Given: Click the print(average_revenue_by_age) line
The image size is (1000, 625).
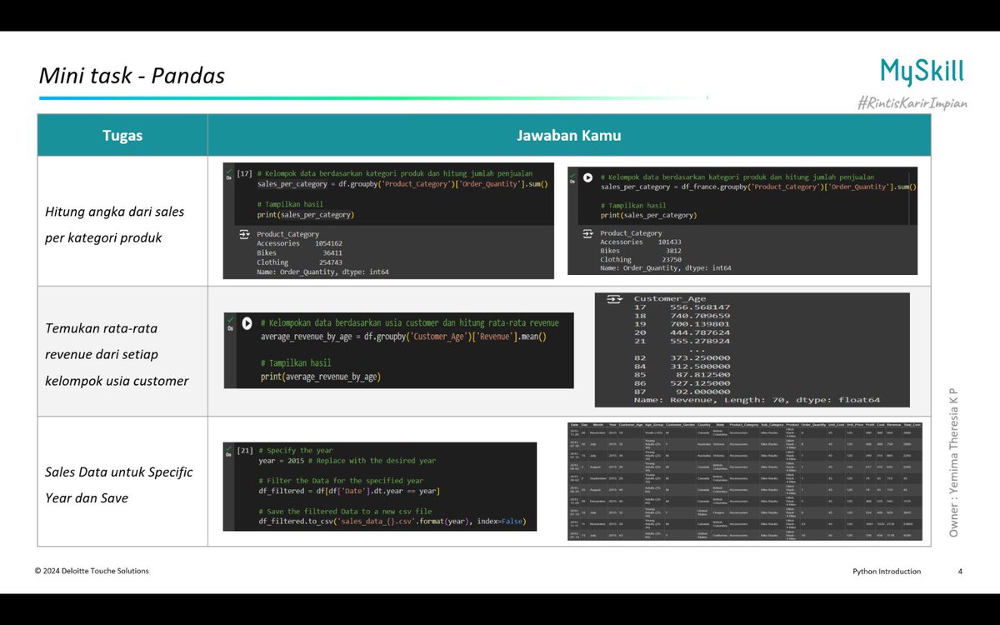Looking at the screenshot, I should [320, 377].
